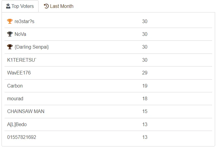This screenshot has height=148, width=216.
Task: Click the bronze trophy next to {Darling Senpai}
Action: point(10,47)
